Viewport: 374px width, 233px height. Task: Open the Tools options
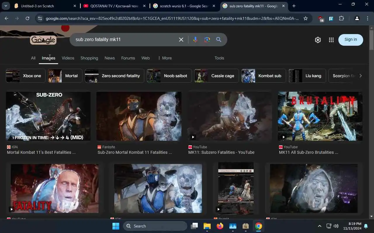point(219,58)
